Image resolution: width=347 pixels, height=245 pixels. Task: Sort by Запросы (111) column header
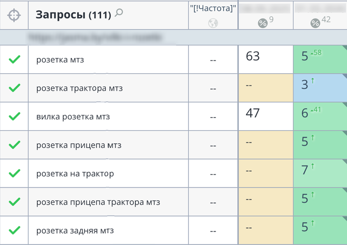click(x=73, y=15)
